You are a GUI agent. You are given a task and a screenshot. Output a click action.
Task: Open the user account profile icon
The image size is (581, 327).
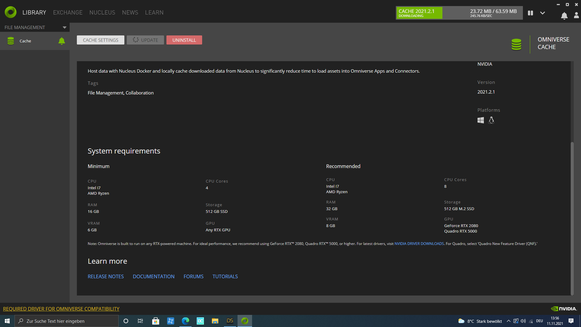coord(576,15)
